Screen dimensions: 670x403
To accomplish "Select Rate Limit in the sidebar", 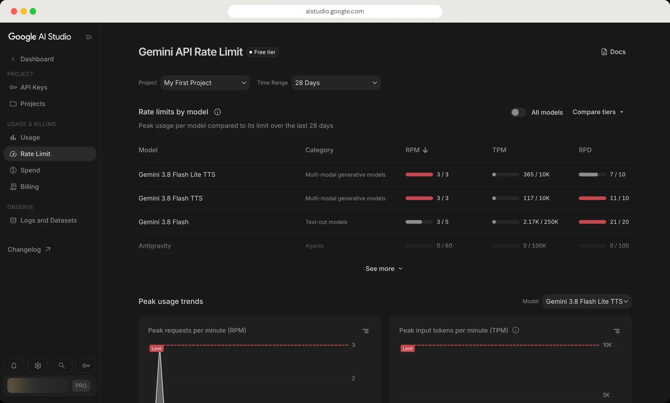I will 50,154.
